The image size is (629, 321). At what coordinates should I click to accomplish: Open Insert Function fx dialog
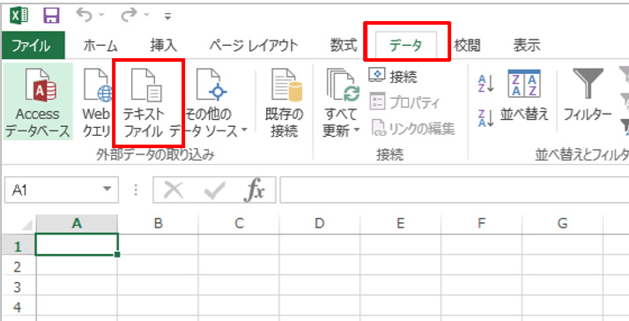255,190
